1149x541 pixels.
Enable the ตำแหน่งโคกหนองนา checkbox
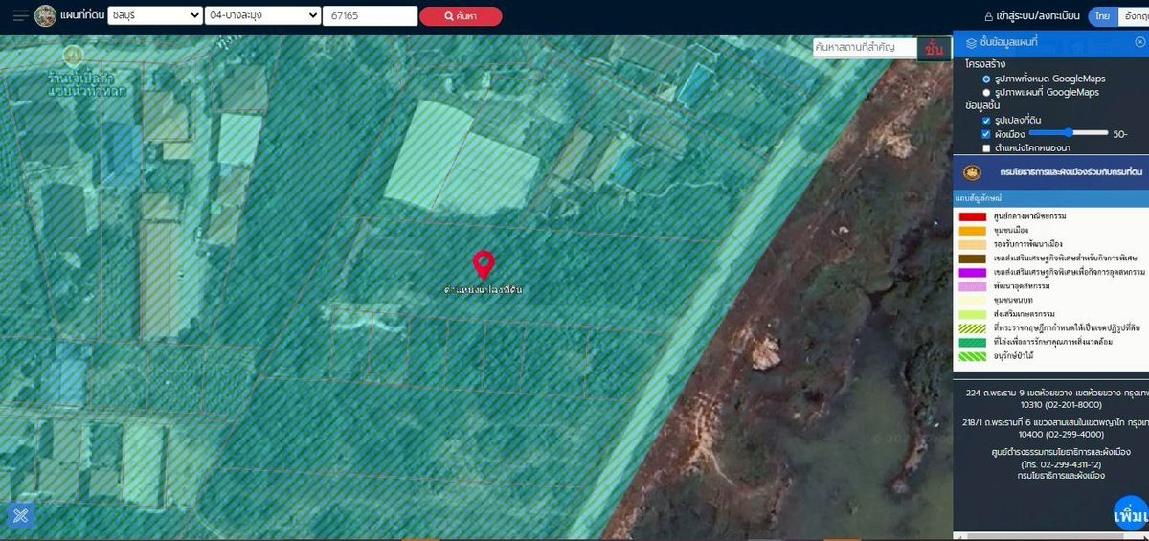(x=986, y=147)
